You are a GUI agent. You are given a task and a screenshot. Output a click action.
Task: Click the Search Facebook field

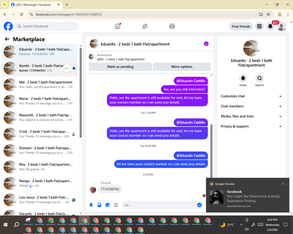pyautogui.click(x=47, y=26)
